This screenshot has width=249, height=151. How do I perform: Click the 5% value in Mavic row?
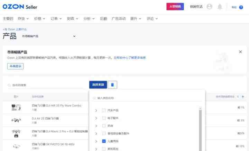(x=241, y=133)
